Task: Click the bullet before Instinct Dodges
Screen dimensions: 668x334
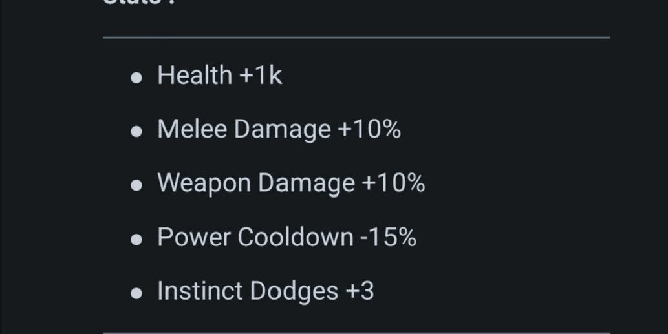Action: 136,293
